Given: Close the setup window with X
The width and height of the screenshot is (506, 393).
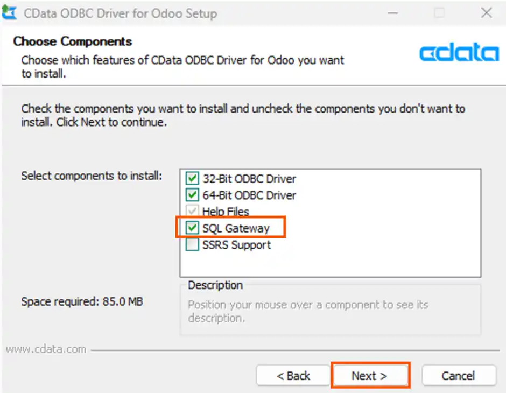Looking at the screenshot, I should click(x=486, y=13).
